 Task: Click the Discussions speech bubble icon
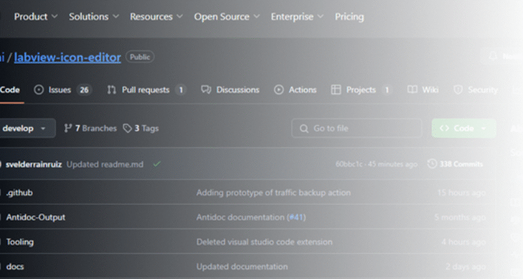pos(206,90)
